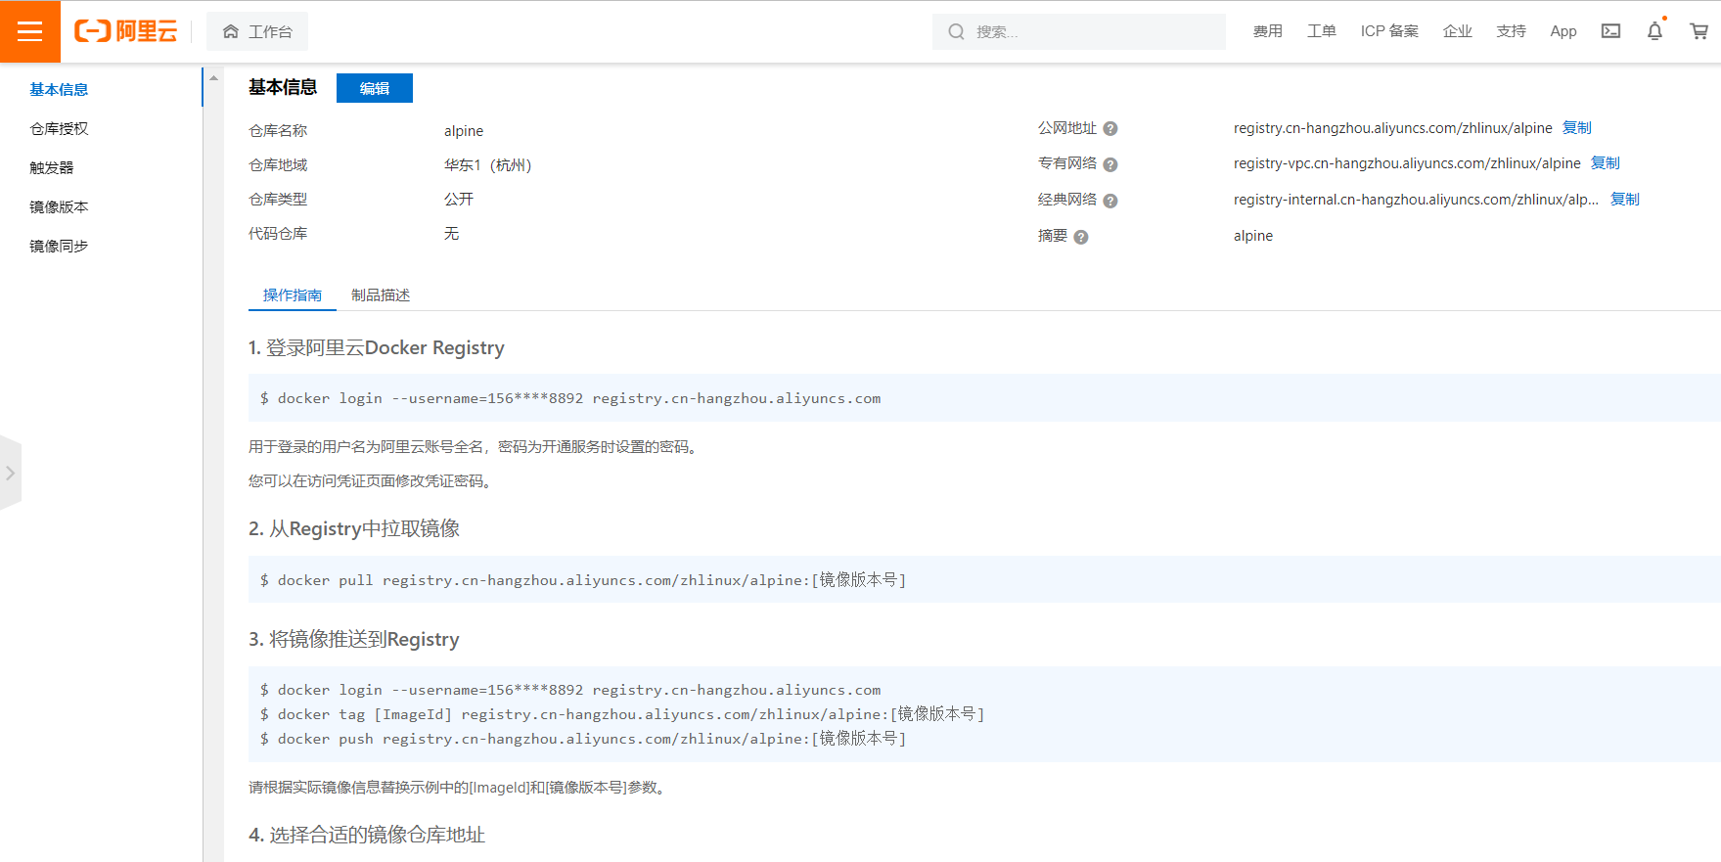1721x862 pixels.
Task: Click the 摘要 value alpine
Action: [1252, 236]
